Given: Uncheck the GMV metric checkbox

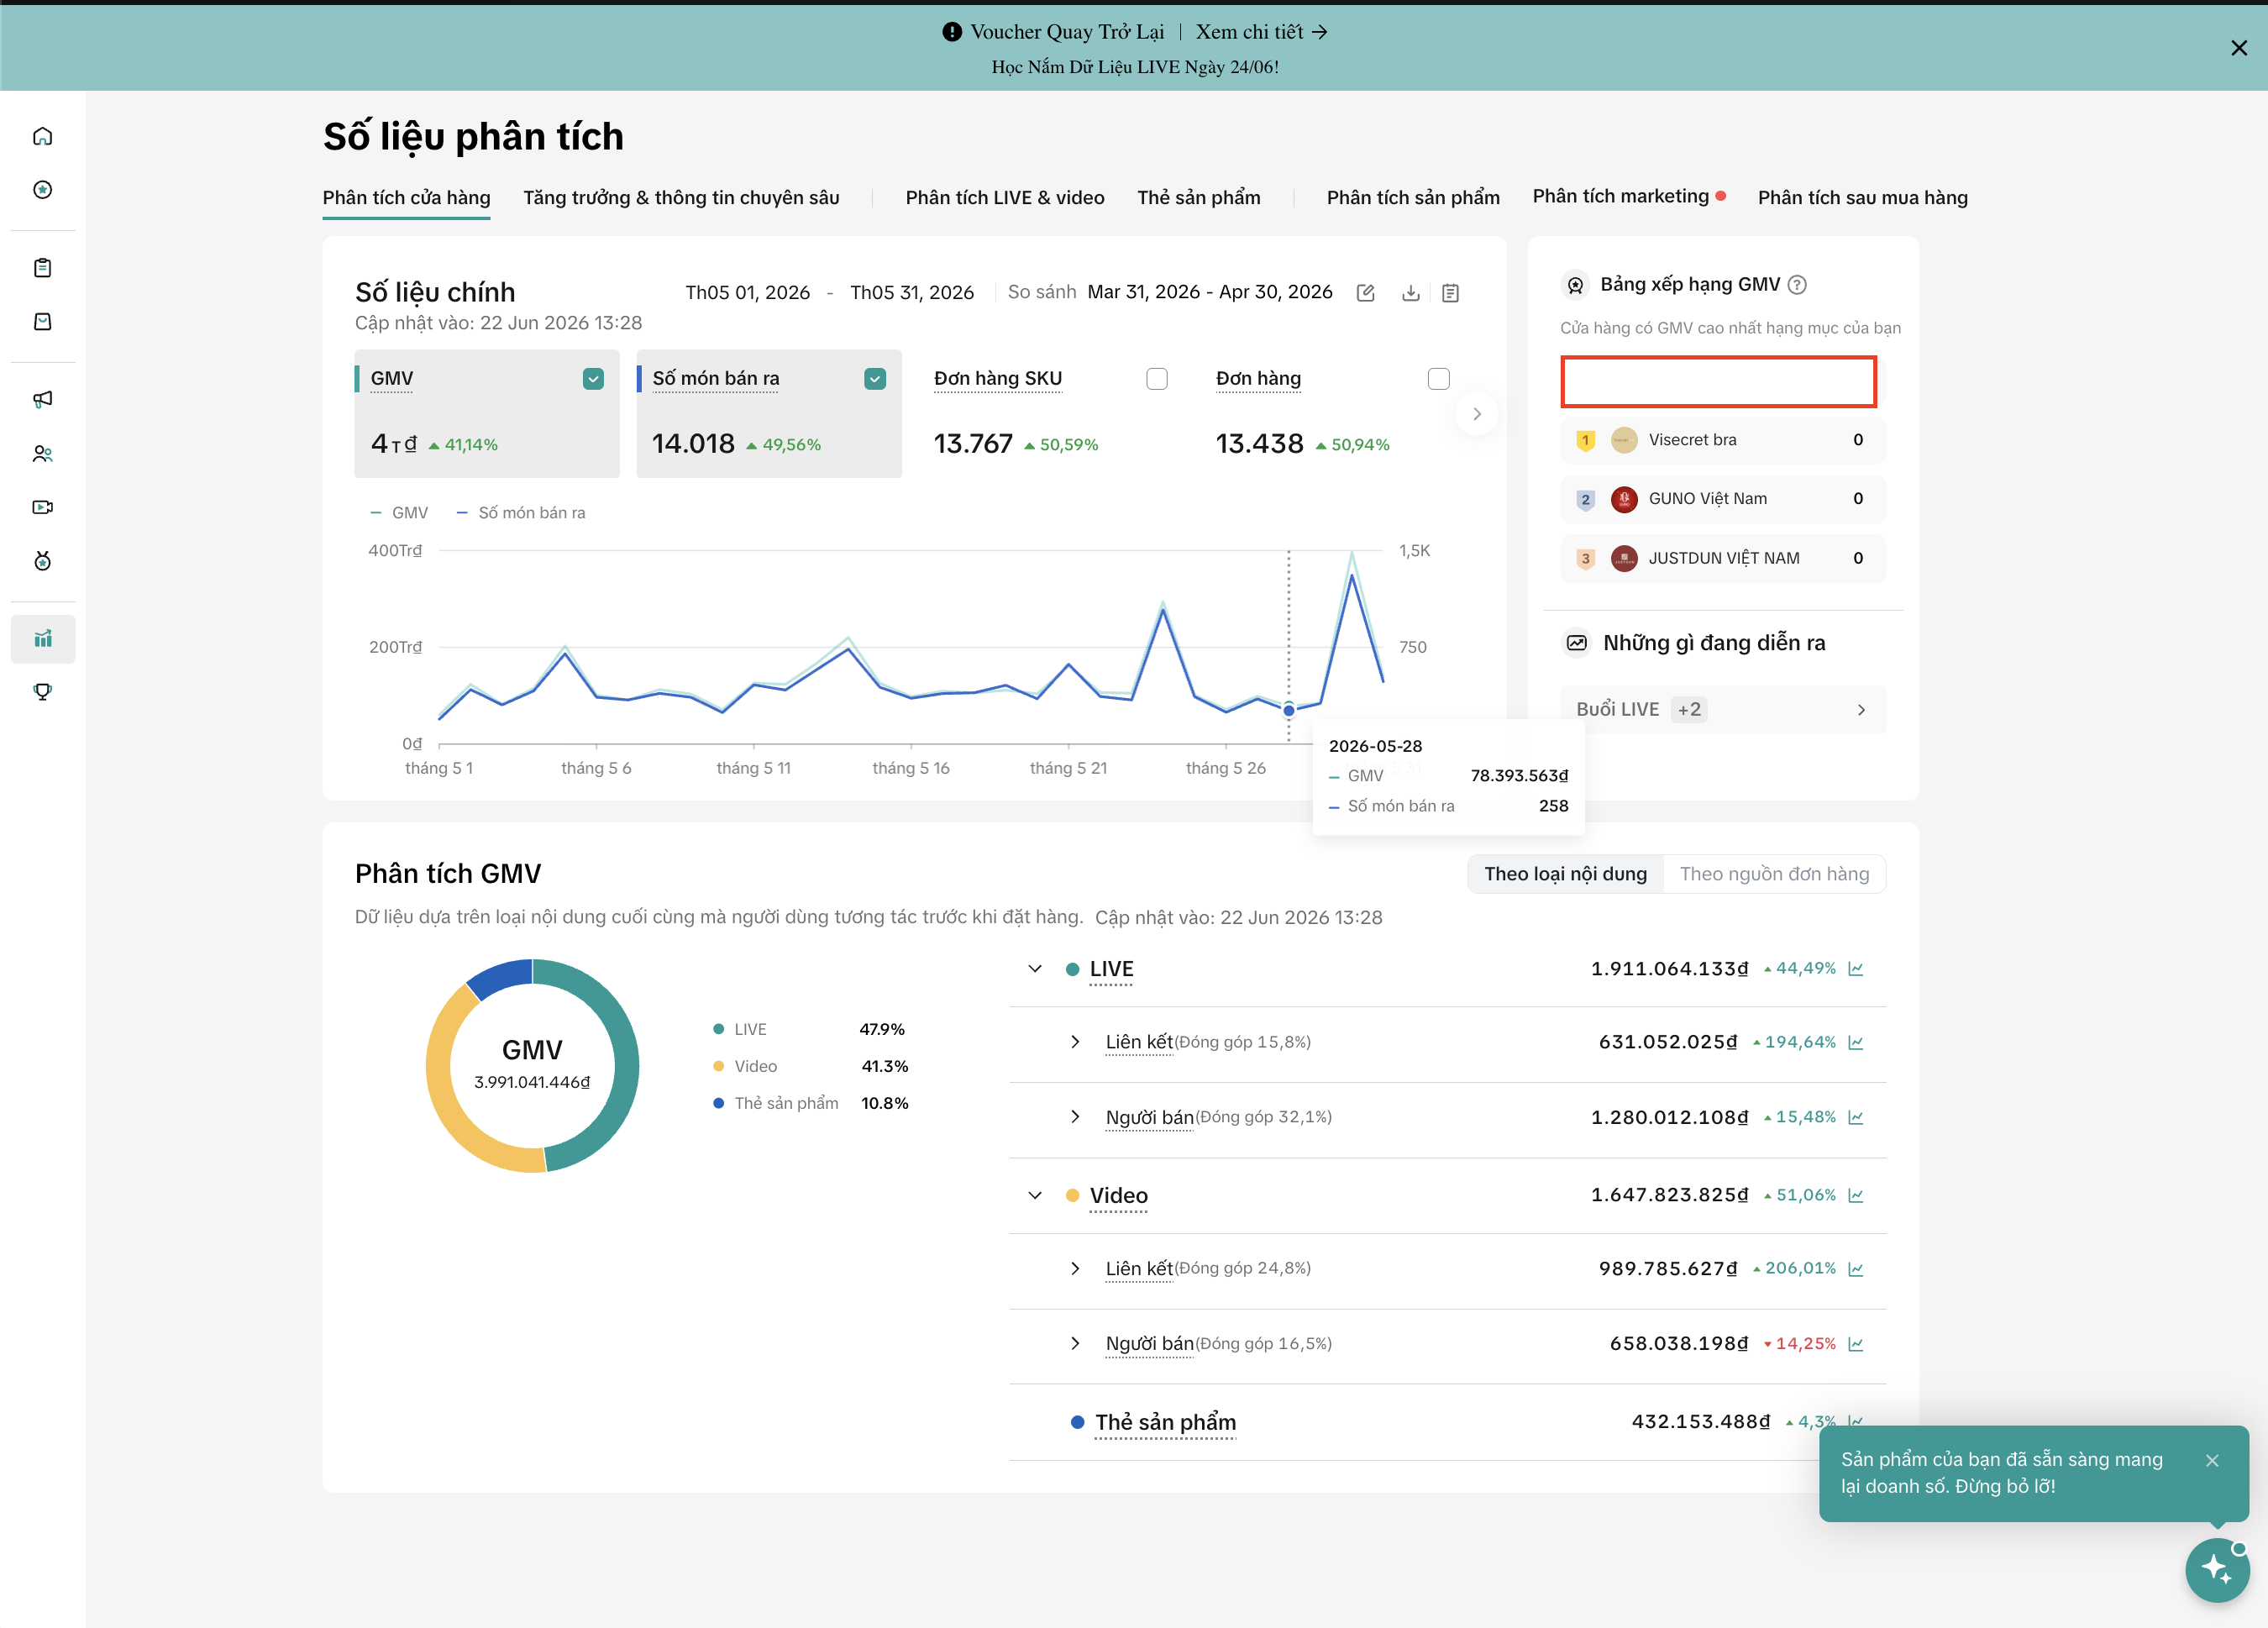Looking at the screenshot, I should pyautogui.click(x=593, y=379).
